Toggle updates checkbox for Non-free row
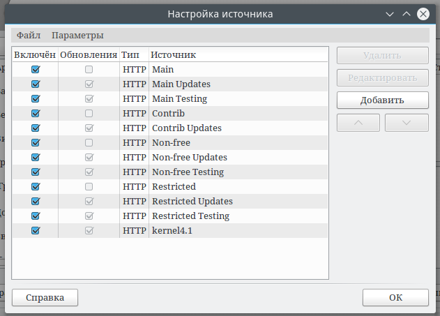 pos(89,142)
